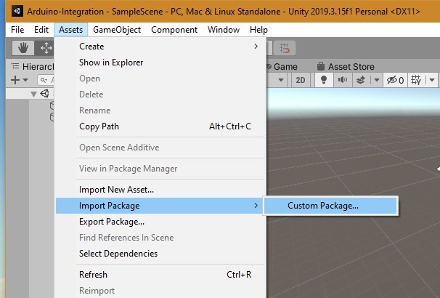
Task: Open scene effects dropdown arrow
Action: 377,81
